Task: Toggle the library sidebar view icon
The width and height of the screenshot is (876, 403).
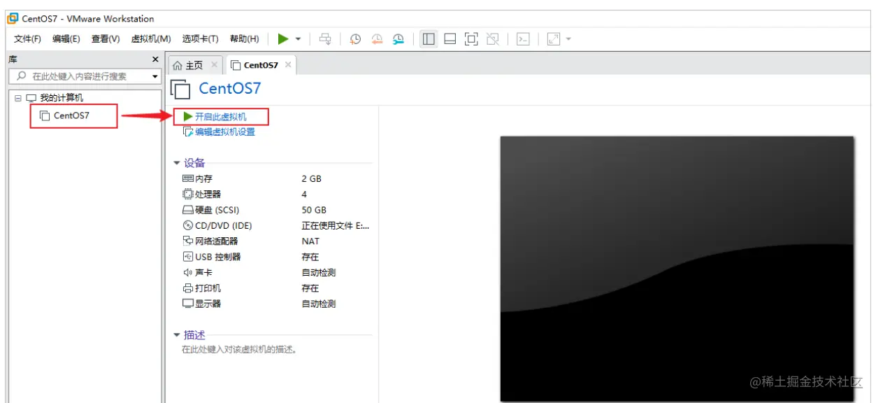Action: click(x=429, y=39)
